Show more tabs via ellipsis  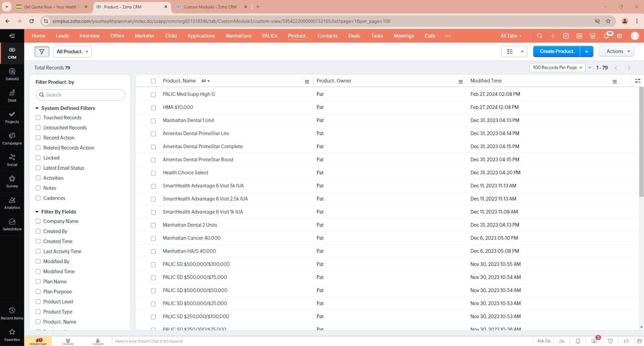tap(448, 36)
